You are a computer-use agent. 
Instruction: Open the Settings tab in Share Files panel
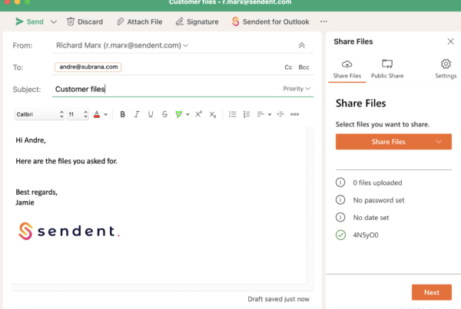tap(445, 68)
